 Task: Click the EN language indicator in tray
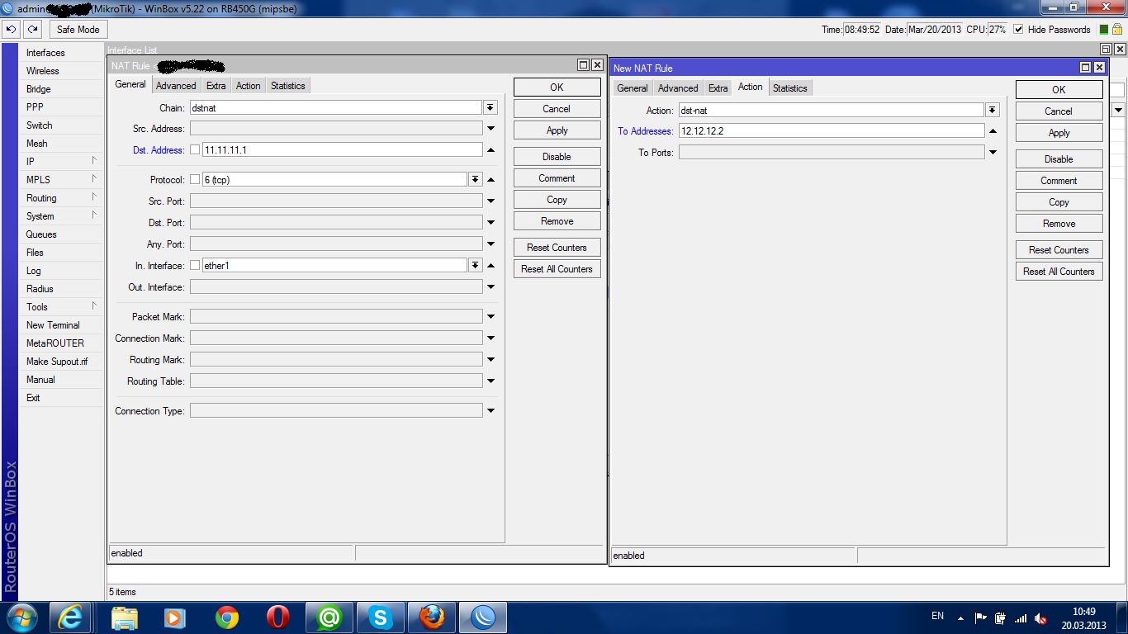click(x=937, y=616)
